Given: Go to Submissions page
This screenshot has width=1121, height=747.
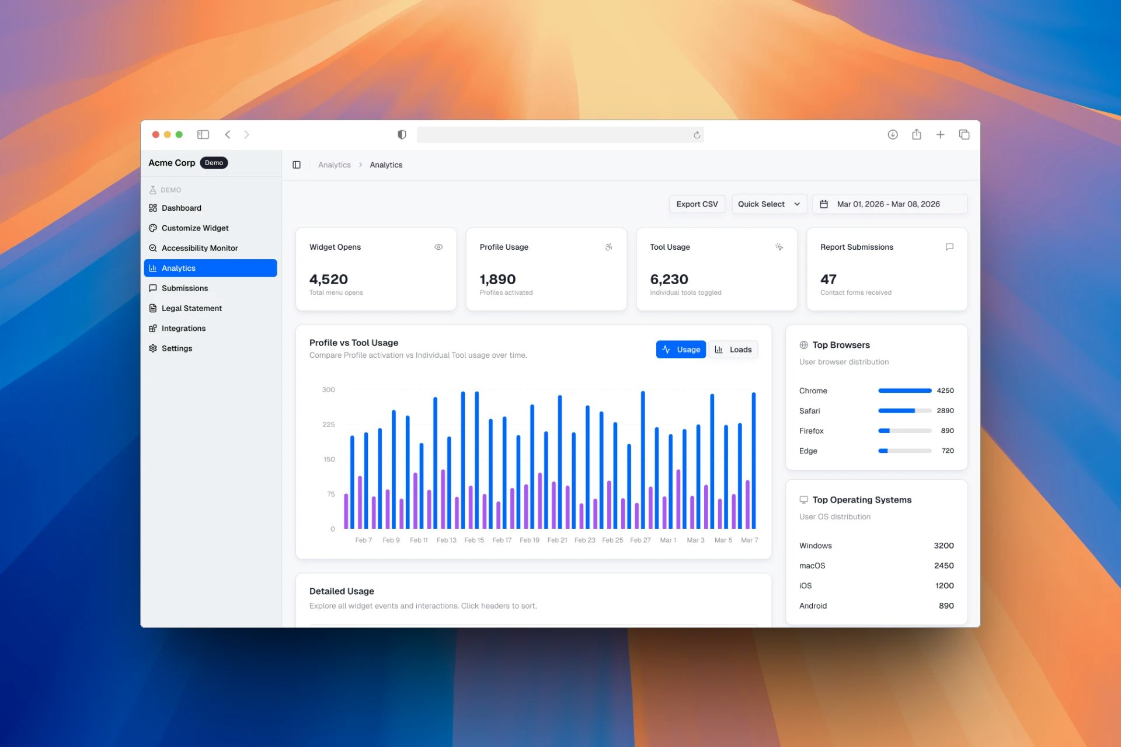Looking at the screenshot, I should 184,288.
